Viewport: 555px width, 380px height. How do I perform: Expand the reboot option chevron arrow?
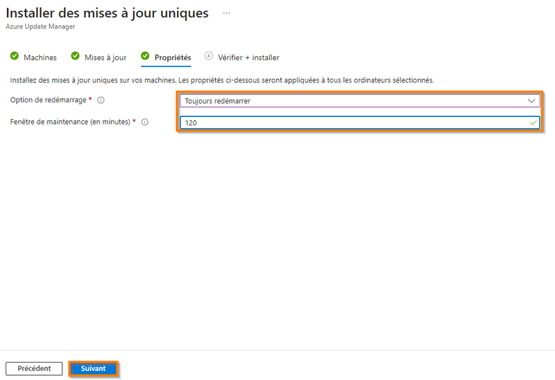[531, 100]
